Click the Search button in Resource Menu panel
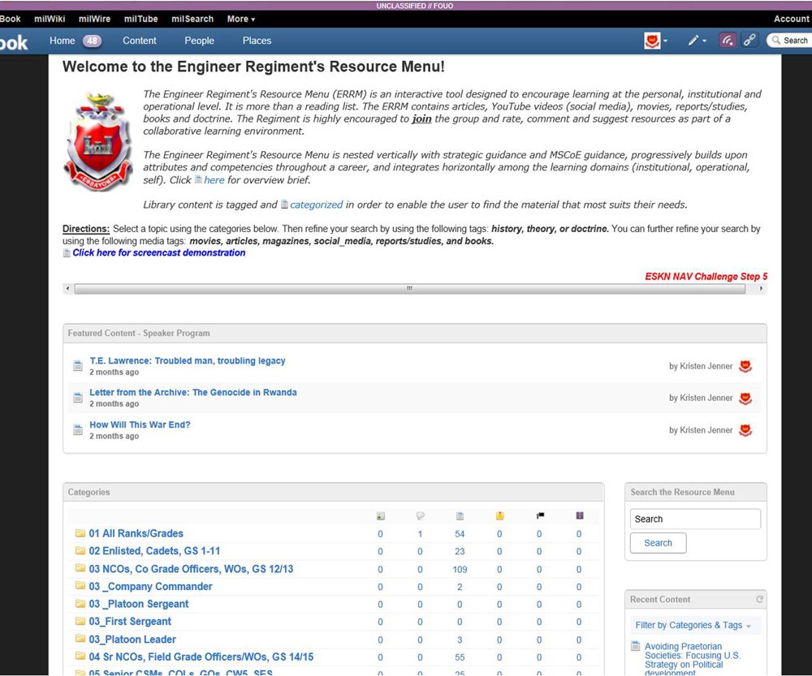Viewport: 812px width, 676px height. [x=659, y=543]
